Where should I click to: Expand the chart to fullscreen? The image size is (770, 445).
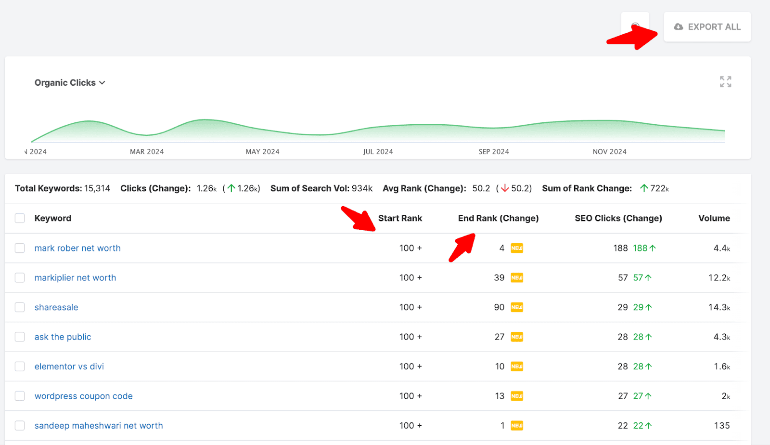pos(725,82)
